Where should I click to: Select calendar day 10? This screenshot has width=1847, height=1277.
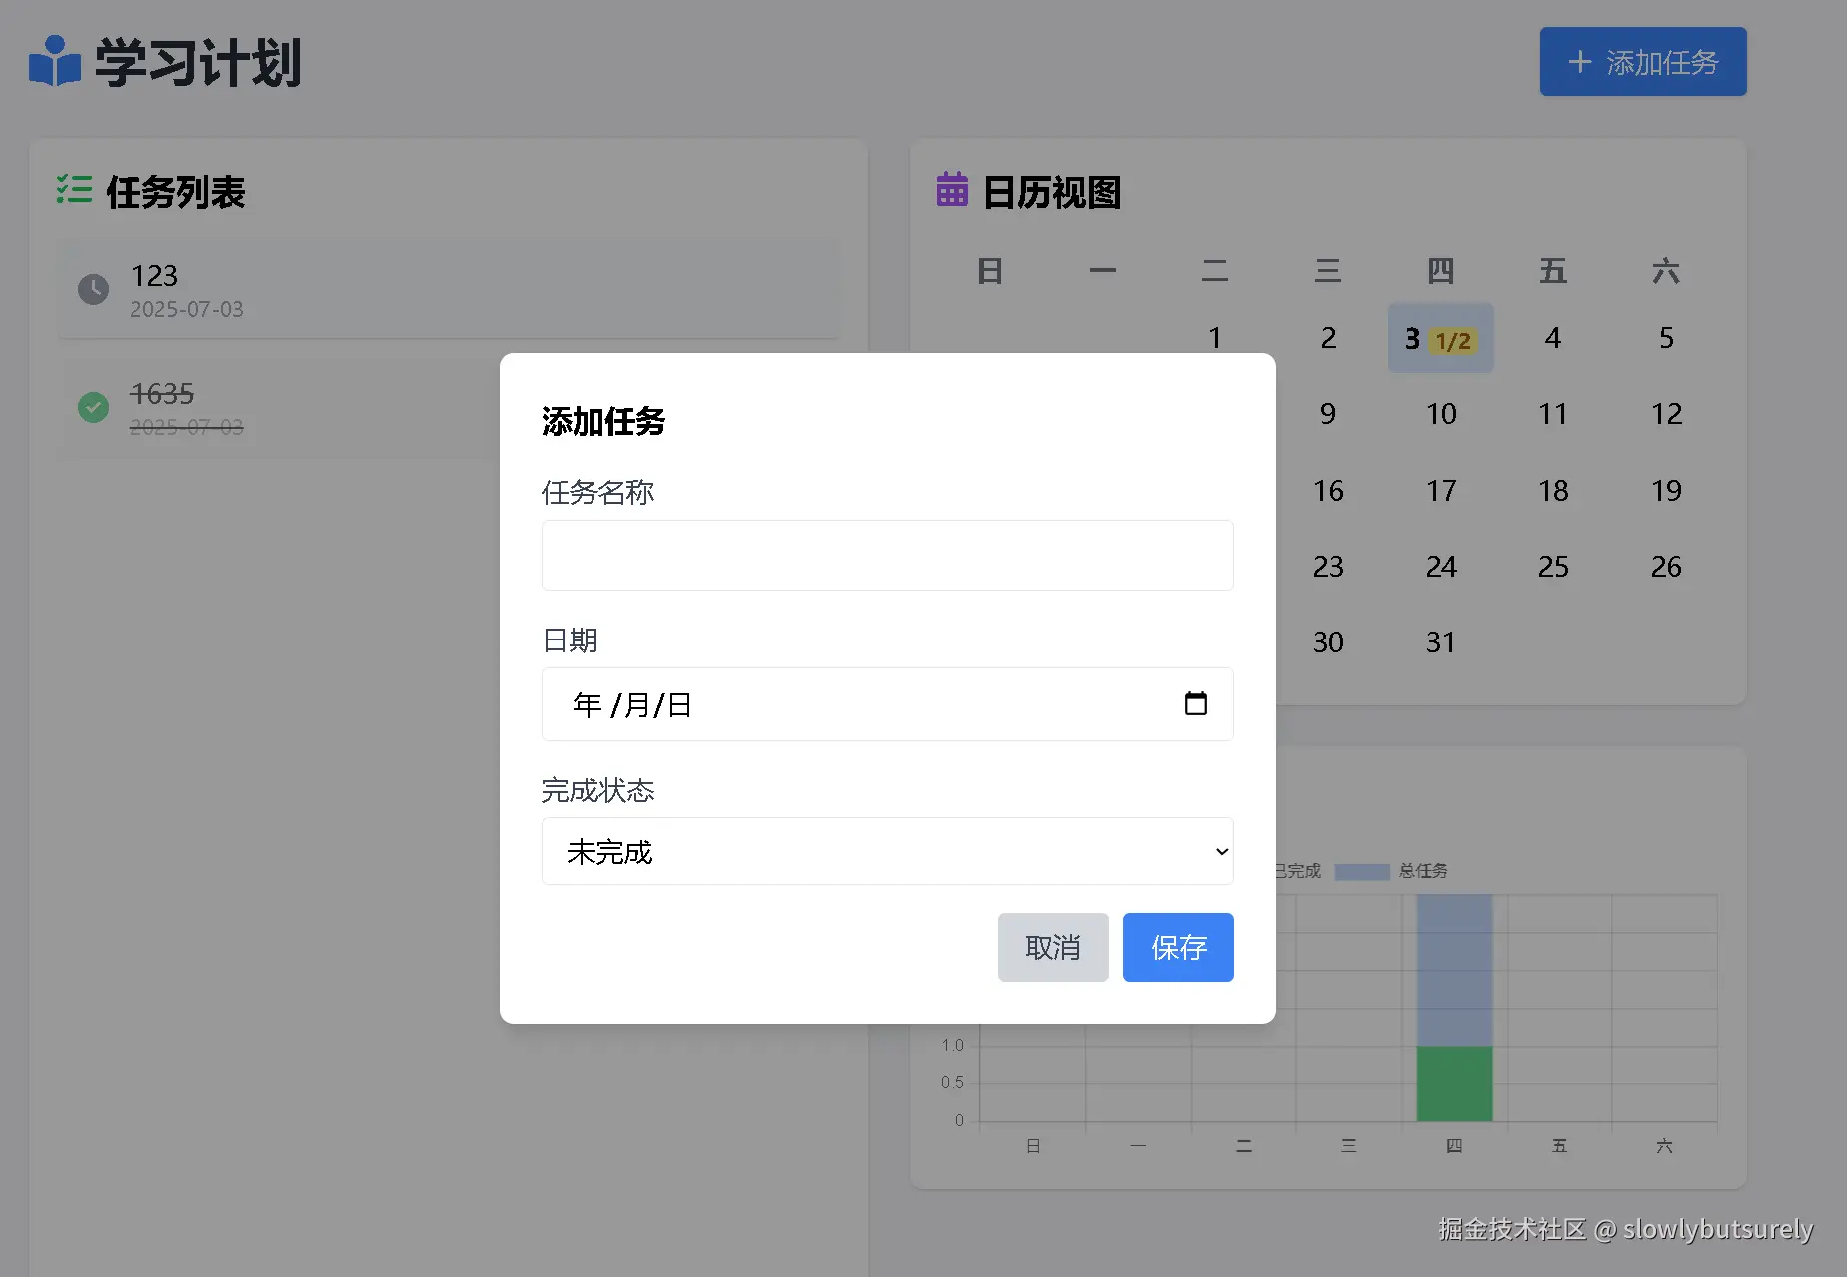(x=1441, y=414)
